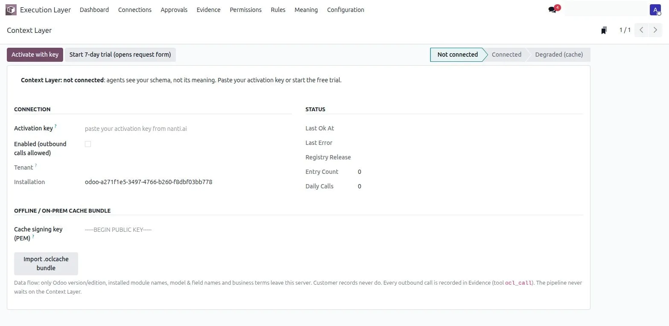Click Activate with key button
Screen dimensions: 669x326
[x=35, y=55]
